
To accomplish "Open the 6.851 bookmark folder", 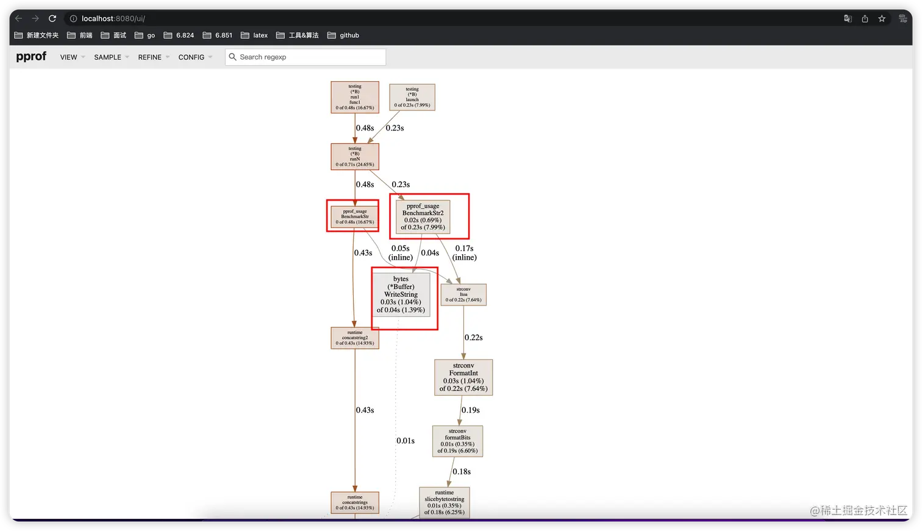I will coord(218,35).
